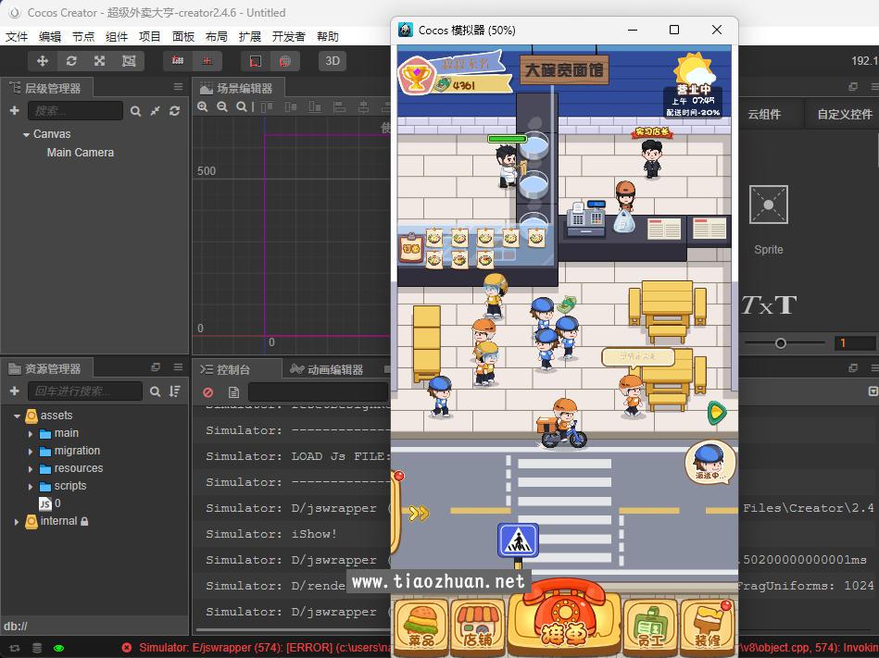Select the Main Camera node
The image size is (879, 658).
[x=81, y=153]
